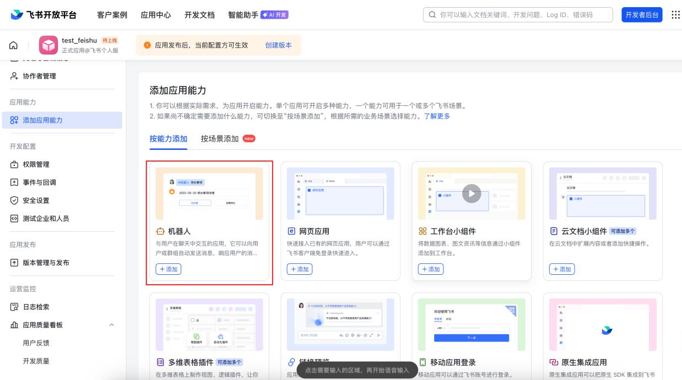The height and width of the screenshot is (380, 682).
Task: Click the 创建版本 link in the banner
Action: [x=279, y=46]
